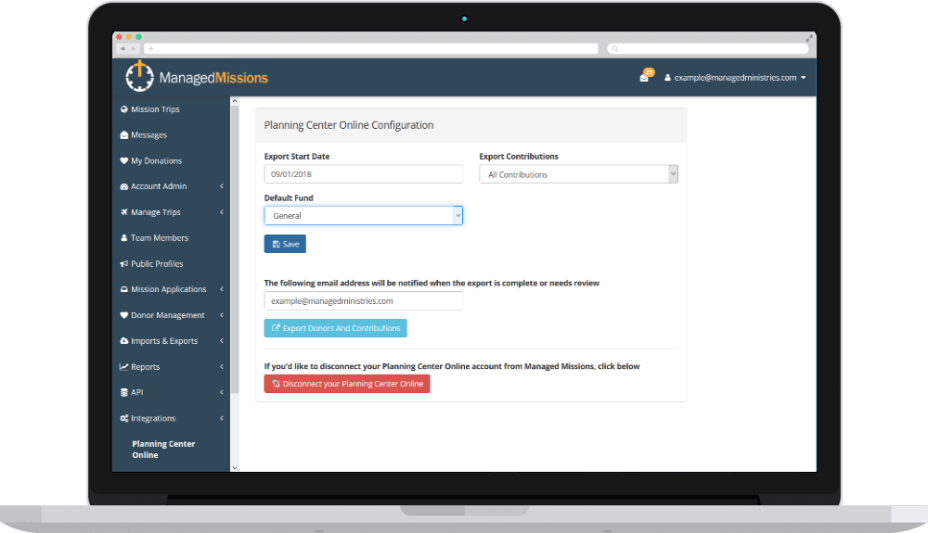The width and height of the screenshot is (928, 533).
Task: Click the person icon beside Team Members
Action: (x=123, y=237)
